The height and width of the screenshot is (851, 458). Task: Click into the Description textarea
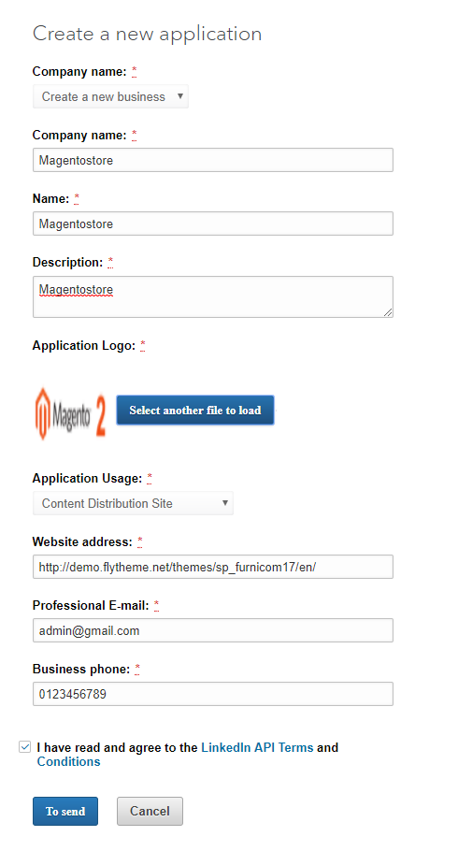pyautogui.click(x=213, y=296)
